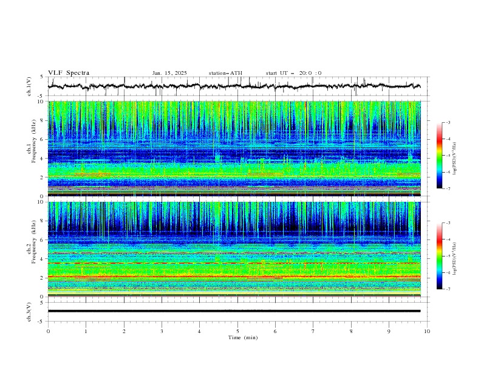Click the "-4" tick on ch.2 color bar
The image size is (481, 372).
(448, 239)
